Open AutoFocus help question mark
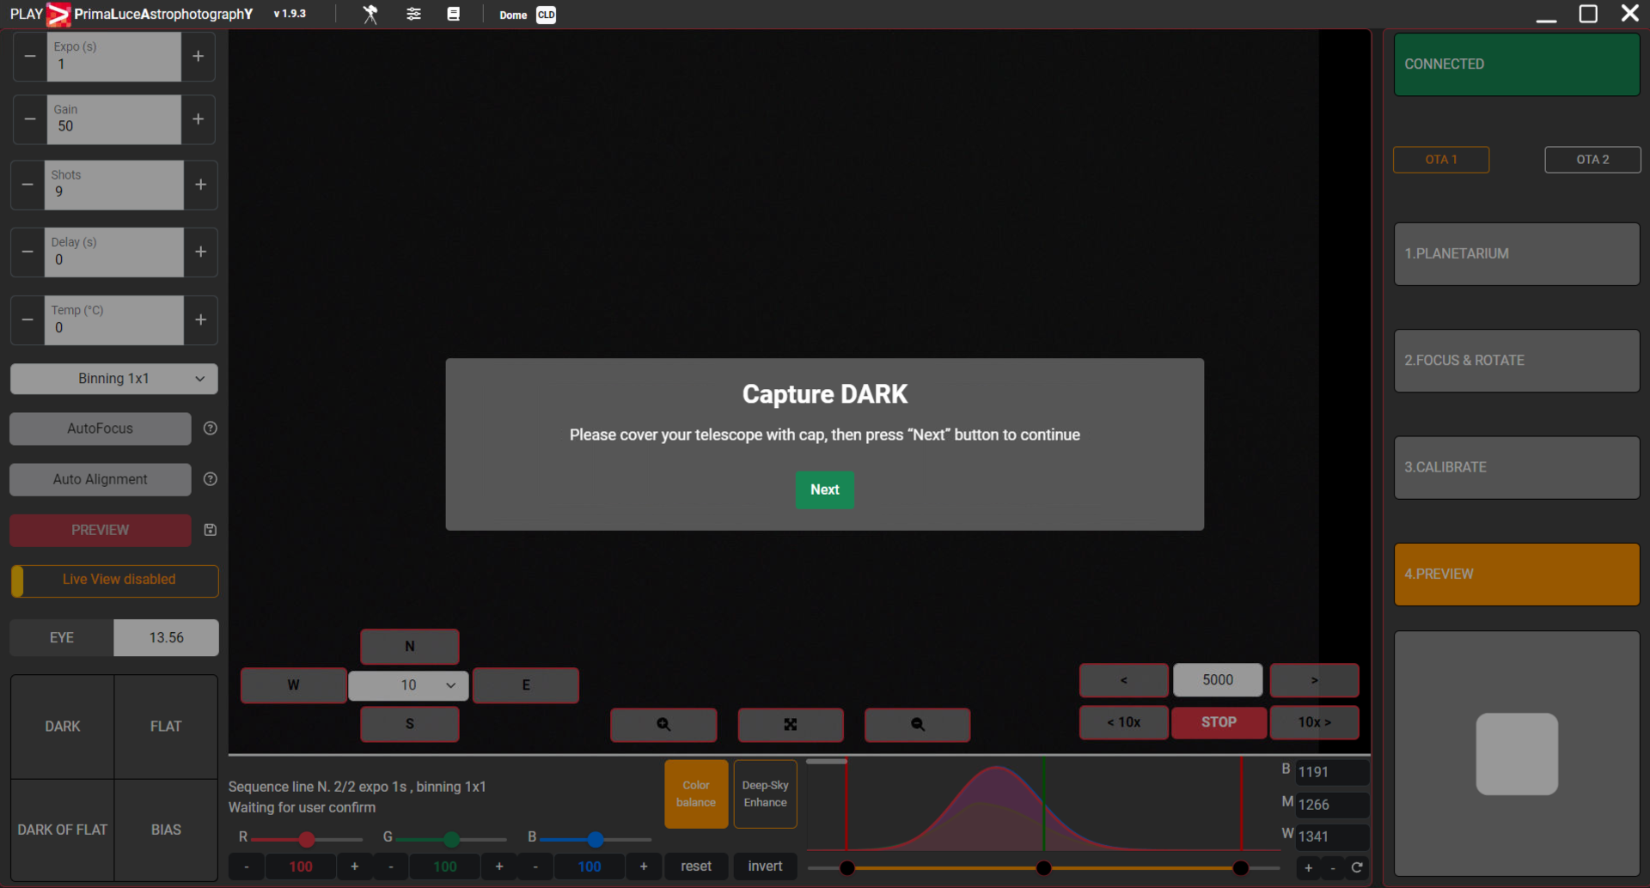1650x888 pixels. 211,429
